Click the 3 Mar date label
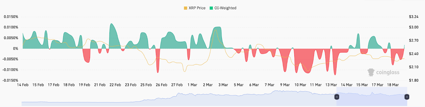 pos(223,85)
